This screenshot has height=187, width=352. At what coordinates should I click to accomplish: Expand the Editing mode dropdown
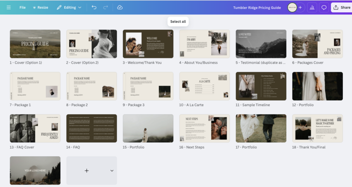click(69, 7)
